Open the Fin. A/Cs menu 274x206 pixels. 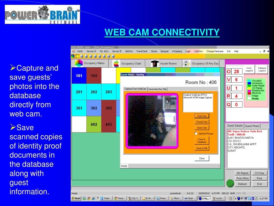coord(104,51)
